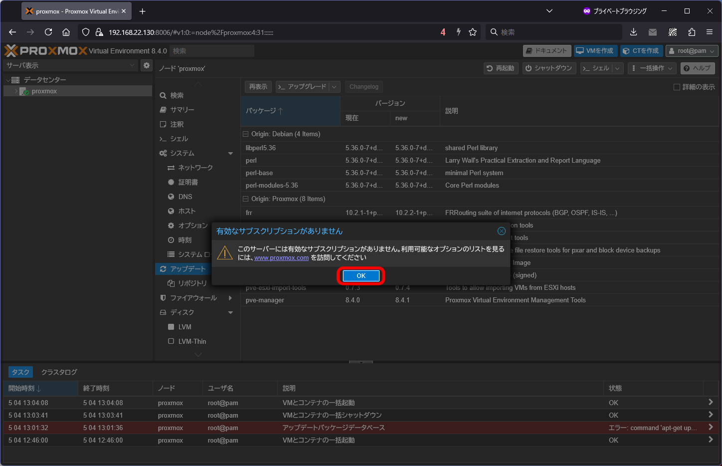Switch to the タスク log tab
The height and width of the screenshot is (466, 722).
pyautogui.click(x=20, y=372)
